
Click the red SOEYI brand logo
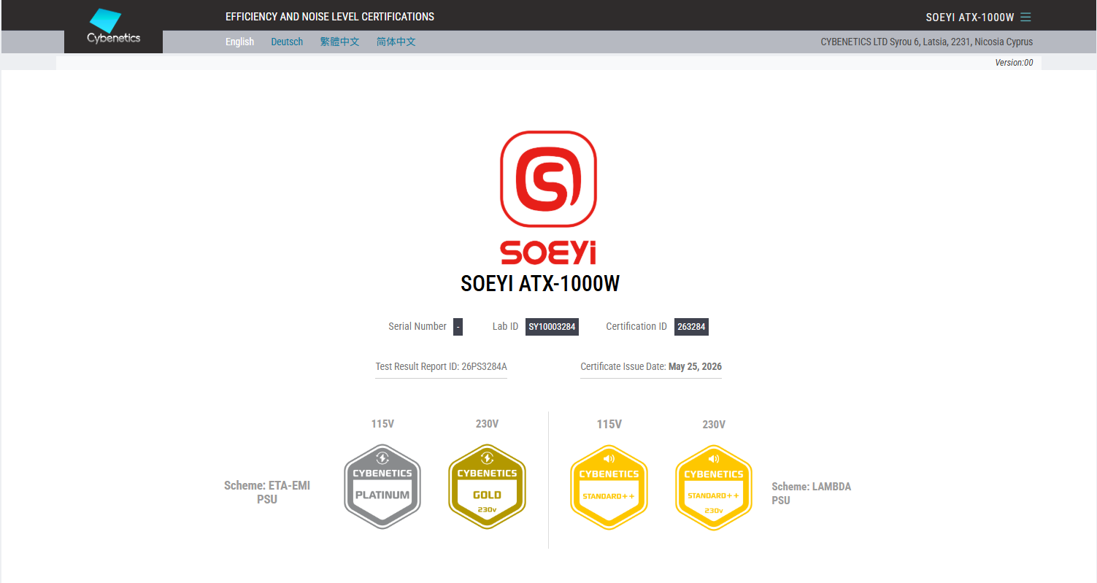pos(548,198)
